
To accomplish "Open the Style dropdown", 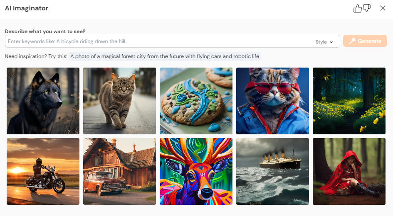I will tap(324, 42).
